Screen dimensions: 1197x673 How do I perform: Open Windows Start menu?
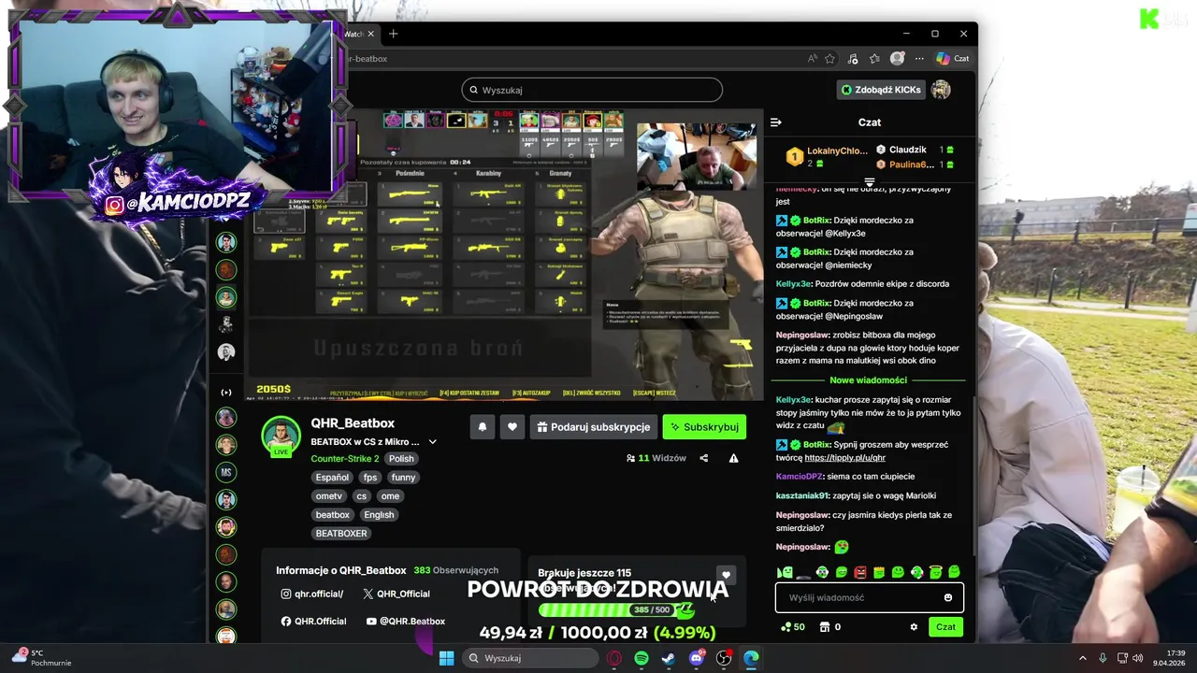pyautogui.click(x=446, y=658)
